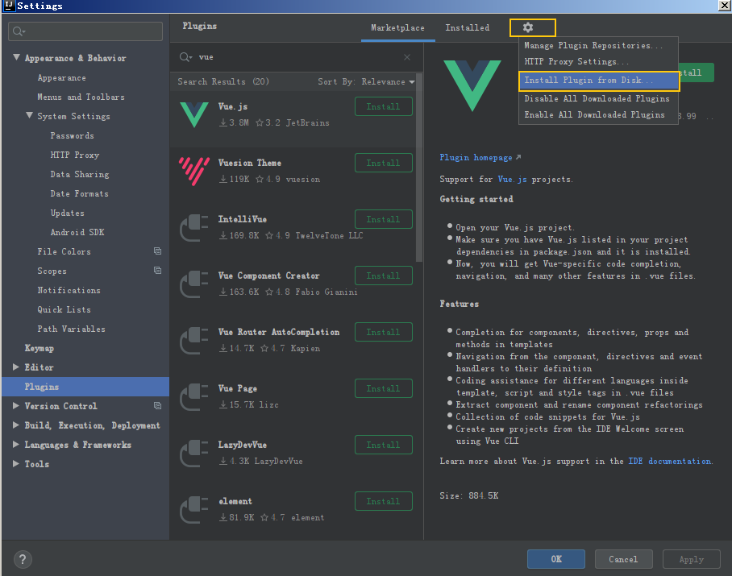Click the settings search magnifier icon
Image resolution: width=732 pixels, height=576 pixels.
point(19,31)
